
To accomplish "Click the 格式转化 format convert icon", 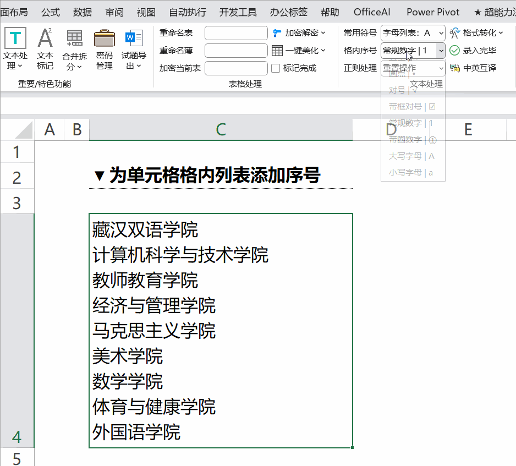I will tap(455, 33).
